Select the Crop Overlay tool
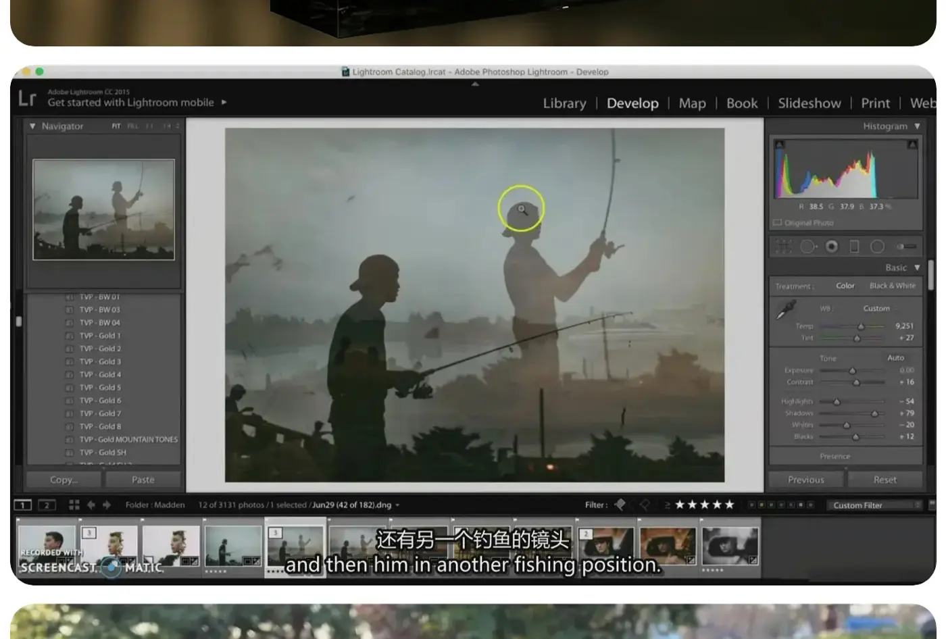This screenshot has width=946, height=639. pos(784,247)
